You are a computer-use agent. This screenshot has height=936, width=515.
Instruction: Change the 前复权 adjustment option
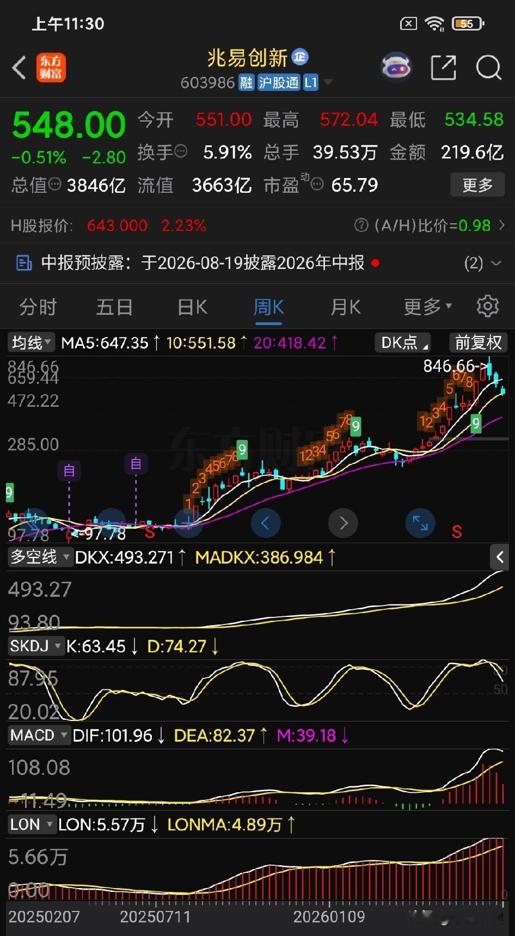pos(478,342)
